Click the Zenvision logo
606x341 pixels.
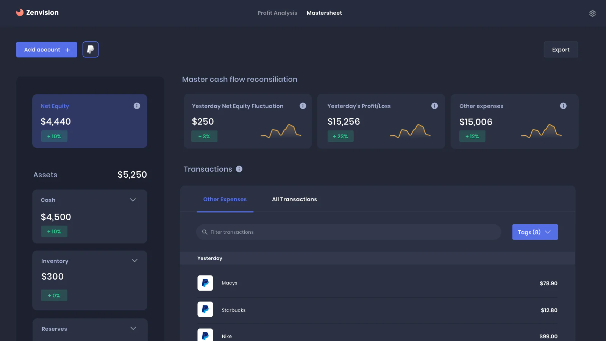[x=37, y=13]
